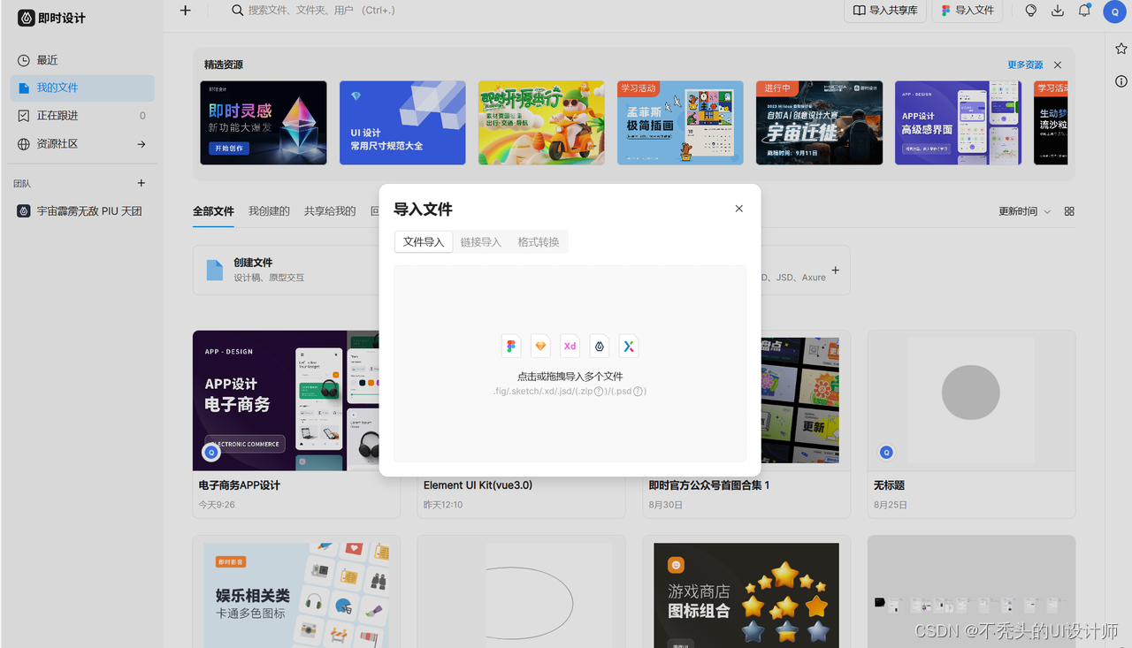Select the Adobe XD file type icon
The width and height of the screenshot is (1132, 648).
(570, 347)
